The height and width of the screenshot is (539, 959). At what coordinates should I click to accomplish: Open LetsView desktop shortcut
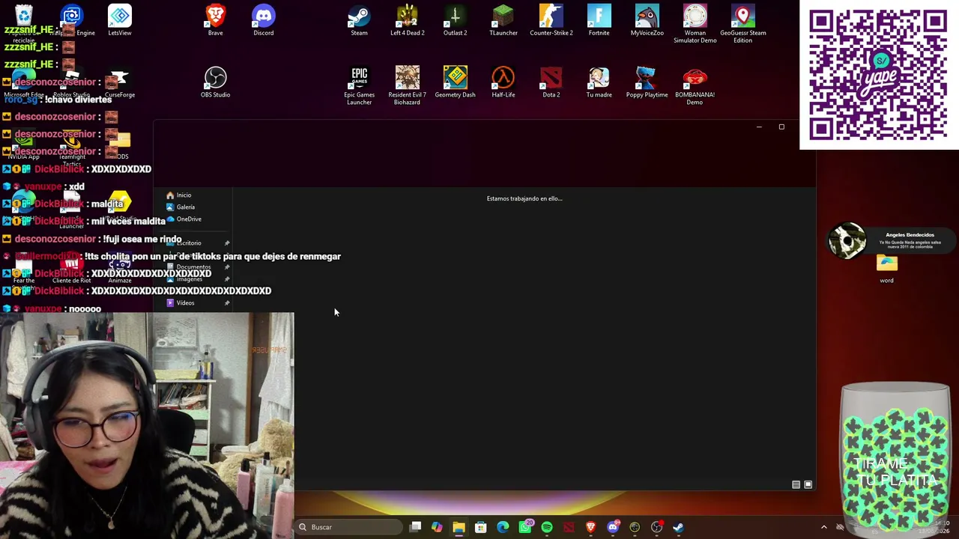click(119, 20)
